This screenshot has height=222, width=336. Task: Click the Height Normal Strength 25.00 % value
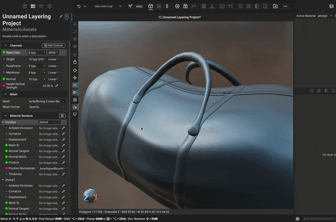(x=47, y=86)
